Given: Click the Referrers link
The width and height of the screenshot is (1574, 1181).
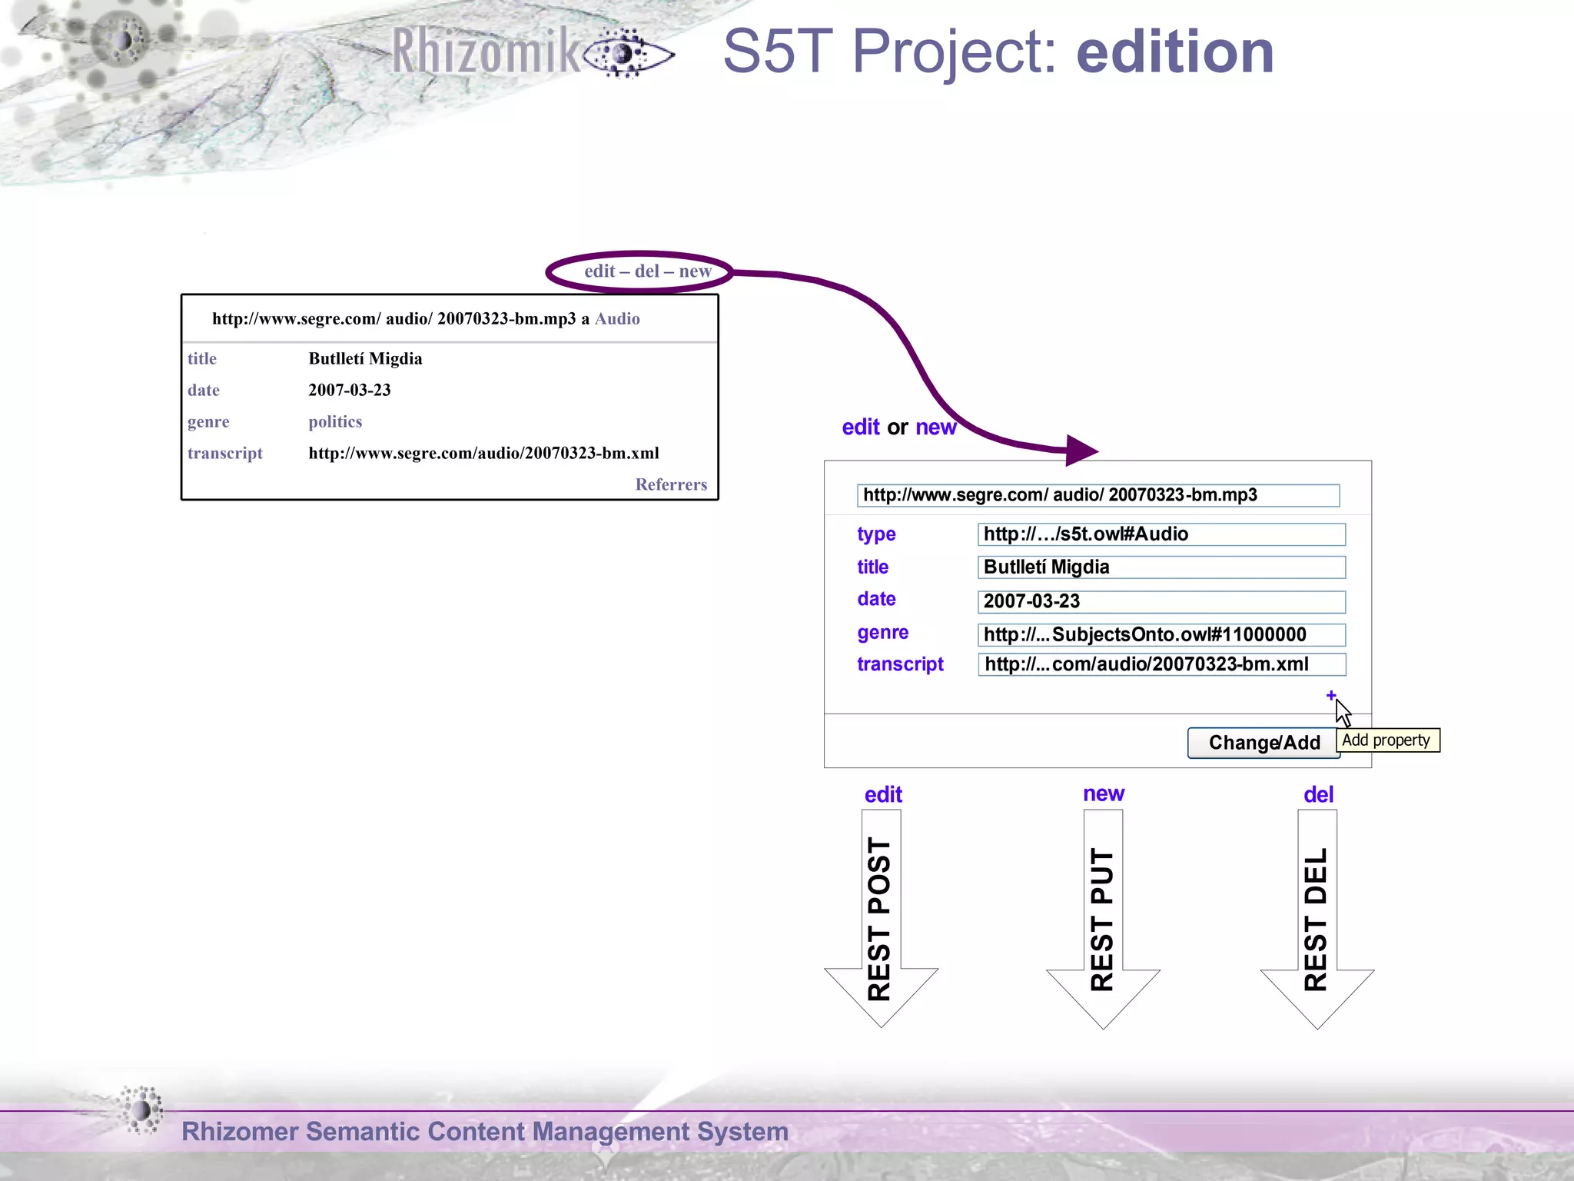Looking at the screenshot, I should tap(671, 484).
